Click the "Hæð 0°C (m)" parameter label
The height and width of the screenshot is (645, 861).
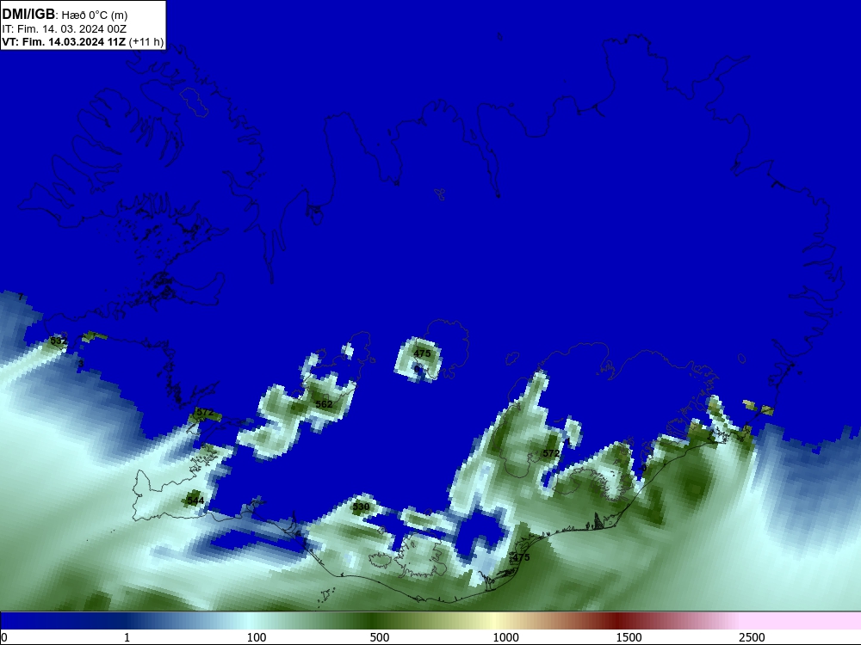click(x=95, y=15)
